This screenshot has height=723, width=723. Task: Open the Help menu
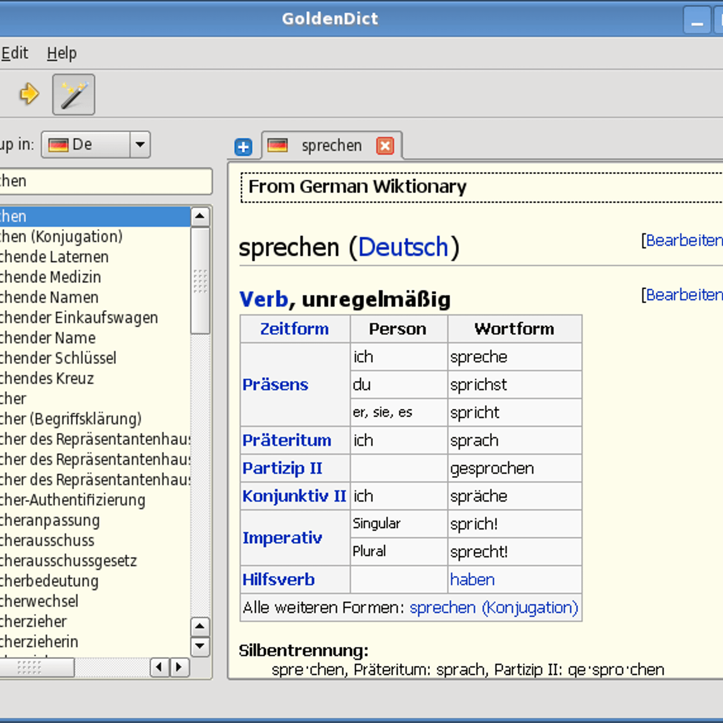pyautogui.click(x=62, y=53)
